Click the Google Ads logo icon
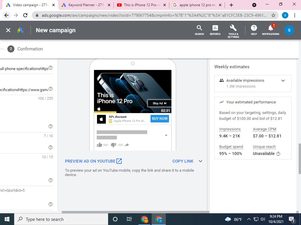 pyautogui.click(x=20, y=30)
